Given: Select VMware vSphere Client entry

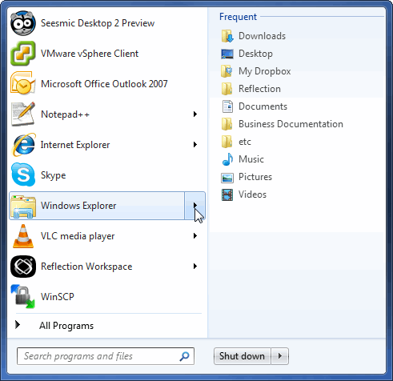Looking at the screenshot, I should tap(107, 54).
